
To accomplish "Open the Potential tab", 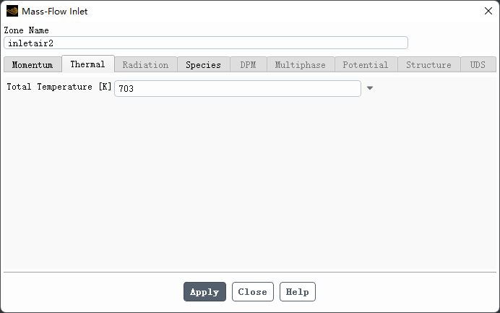I will click(x=365, y=64).
